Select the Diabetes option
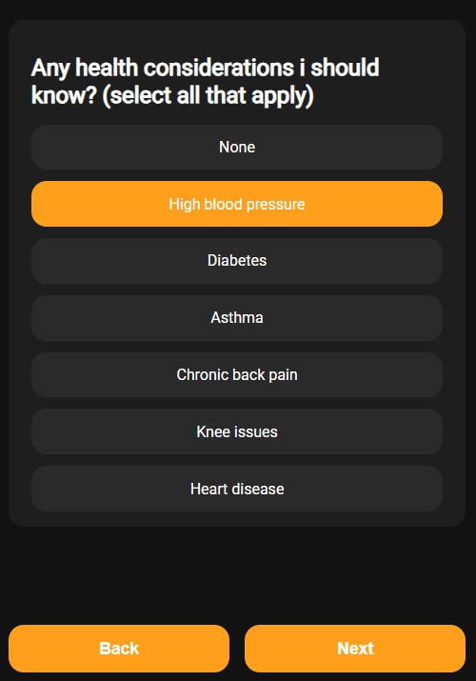 pyautogui.click(x=237, y=261)
